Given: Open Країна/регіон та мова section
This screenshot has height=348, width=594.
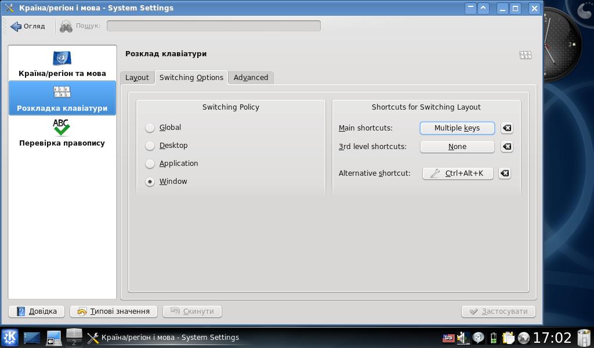Looking at the screenshot, I should click(x=62, y=63).
